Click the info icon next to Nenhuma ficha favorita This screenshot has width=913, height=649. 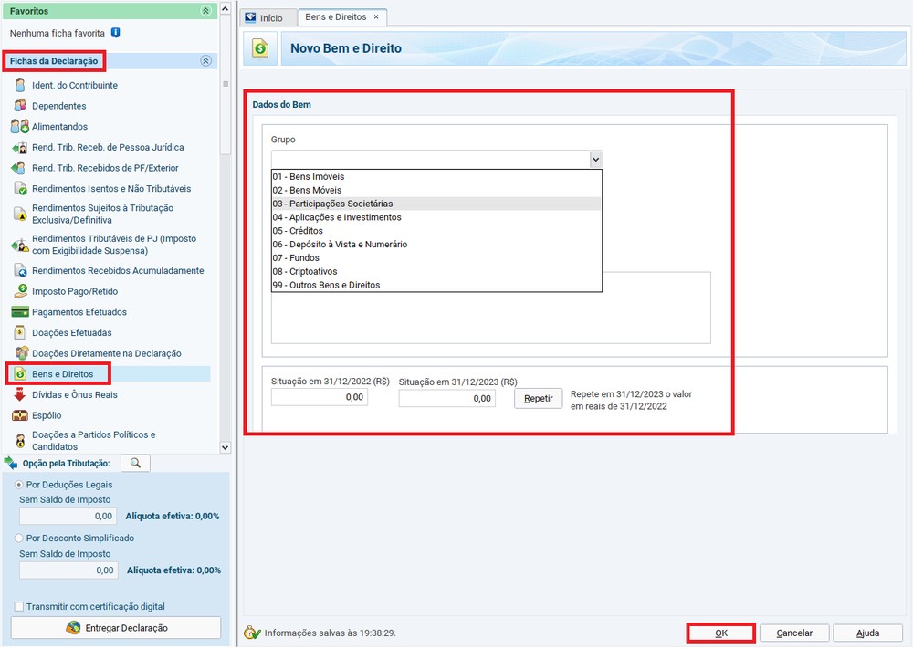click(x=115, y=33)
